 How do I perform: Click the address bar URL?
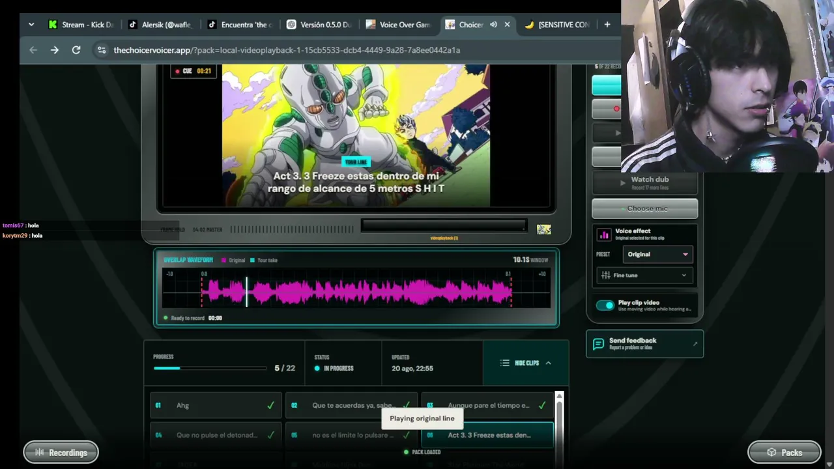click(287, 50)
